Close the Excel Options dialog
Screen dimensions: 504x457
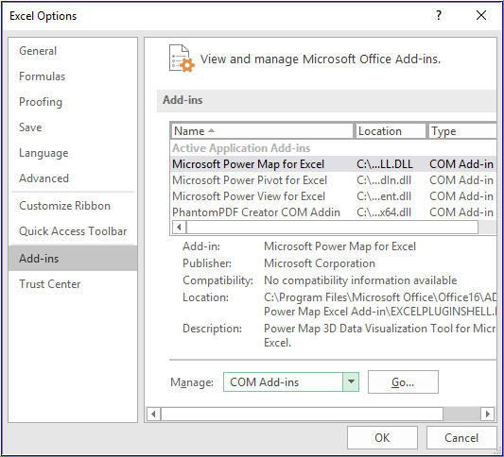coord(481,15)
